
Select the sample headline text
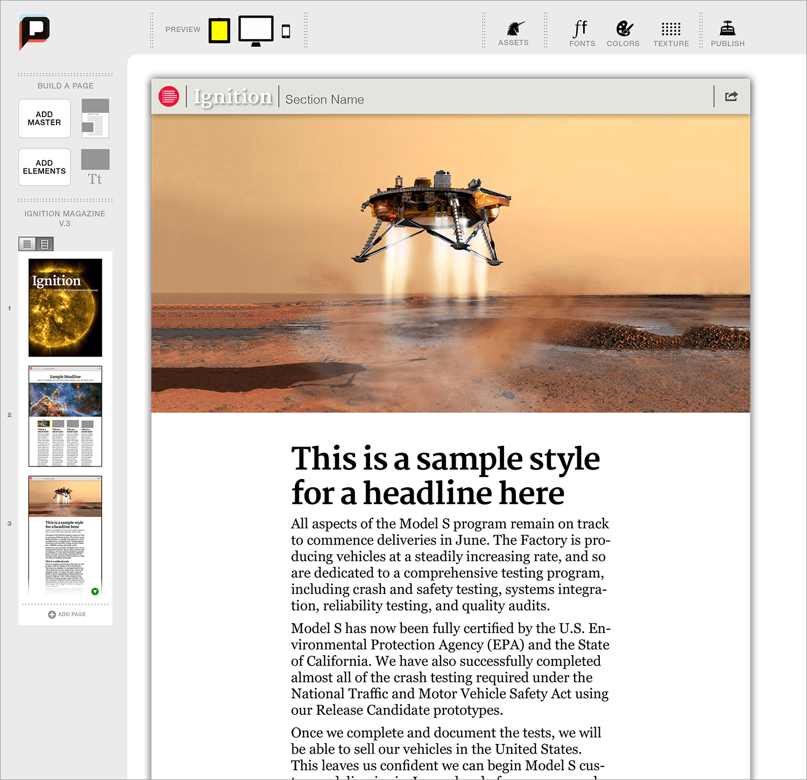tap(445, 476)
